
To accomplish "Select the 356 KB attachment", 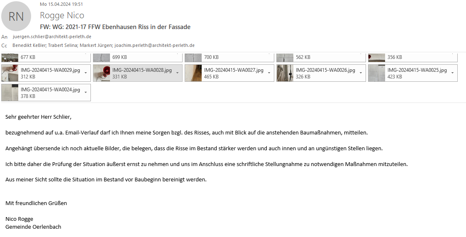I will coord(413,57).
